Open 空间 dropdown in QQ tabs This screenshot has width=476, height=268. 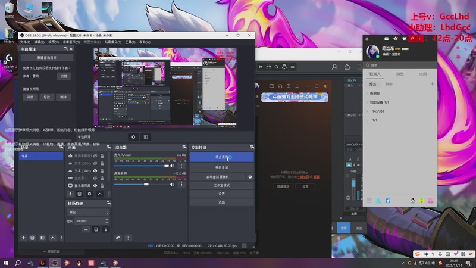pyautogui.click(x=425, y=74)
